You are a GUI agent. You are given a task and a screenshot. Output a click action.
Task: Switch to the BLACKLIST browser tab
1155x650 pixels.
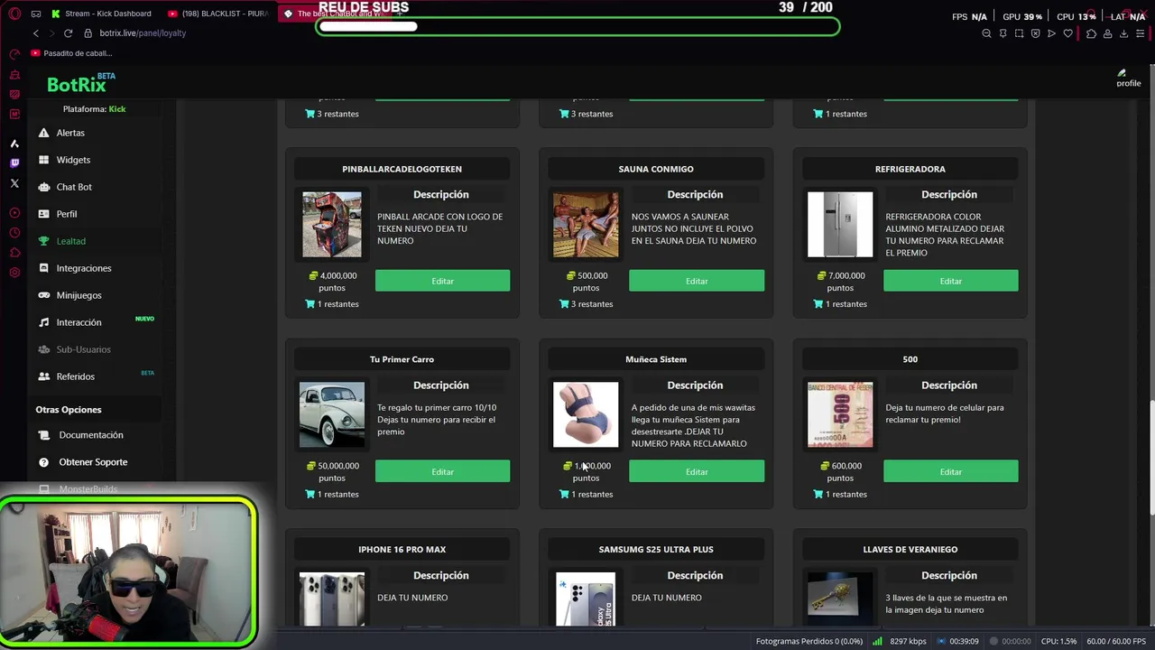218,14
